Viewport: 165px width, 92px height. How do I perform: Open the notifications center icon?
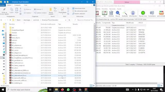point(161,90)
